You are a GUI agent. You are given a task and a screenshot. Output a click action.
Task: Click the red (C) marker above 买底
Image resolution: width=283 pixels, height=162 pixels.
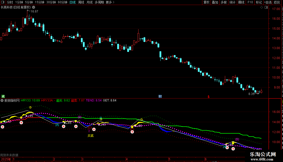(90, 128)
